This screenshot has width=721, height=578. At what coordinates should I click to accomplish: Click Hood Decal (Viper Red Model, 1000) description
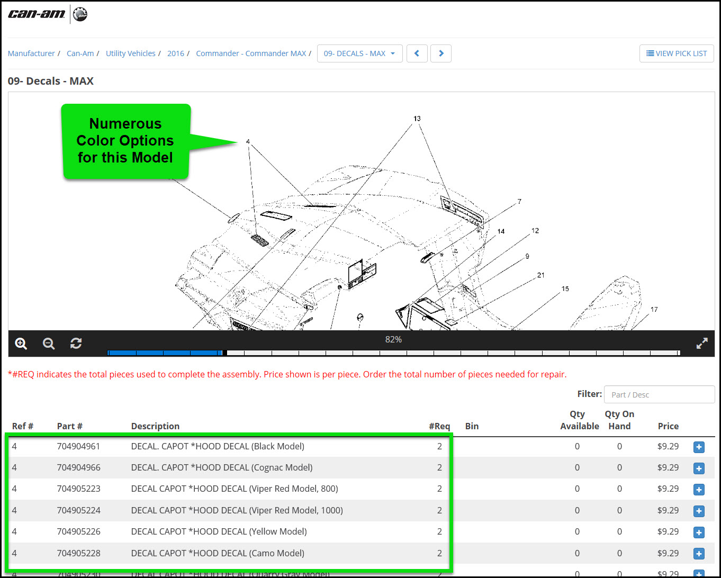[237, 510]
